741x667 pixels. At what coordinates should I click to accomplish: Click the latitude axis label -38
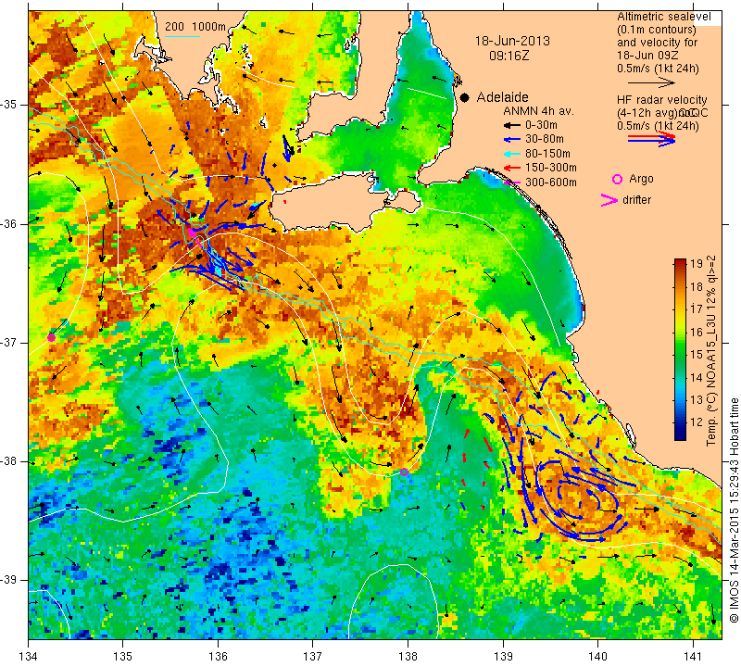point(10,461)
